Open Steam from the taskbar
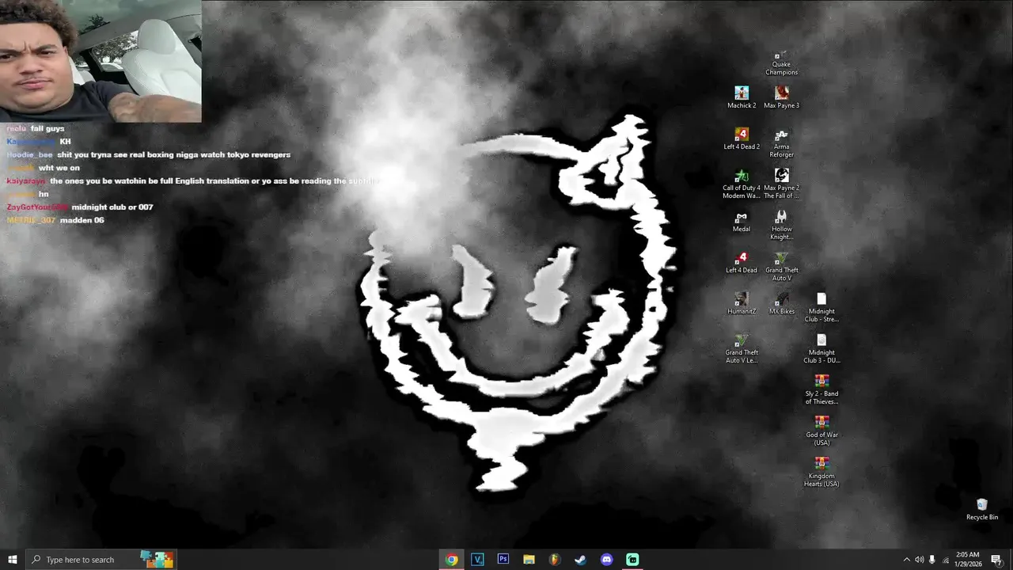Image resolution: width=1013 pixels, height=570 pixels. [580, 560]
